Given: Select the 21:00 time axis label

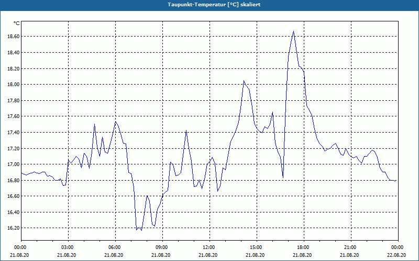Looking at the screenshot, I should click(351, 247).
